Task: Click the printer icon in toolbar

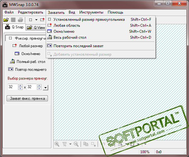Action: coord(20,20)
